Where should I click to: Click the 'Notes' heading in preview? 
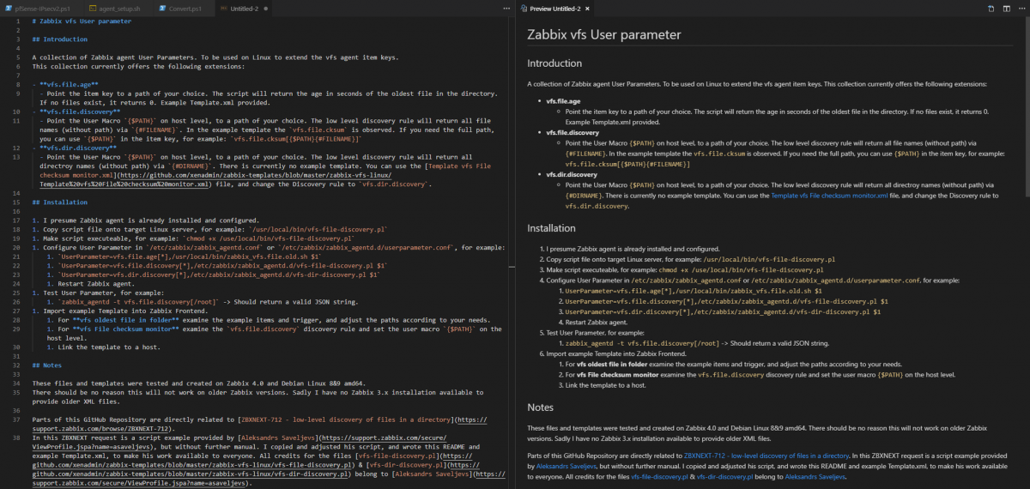540,407
